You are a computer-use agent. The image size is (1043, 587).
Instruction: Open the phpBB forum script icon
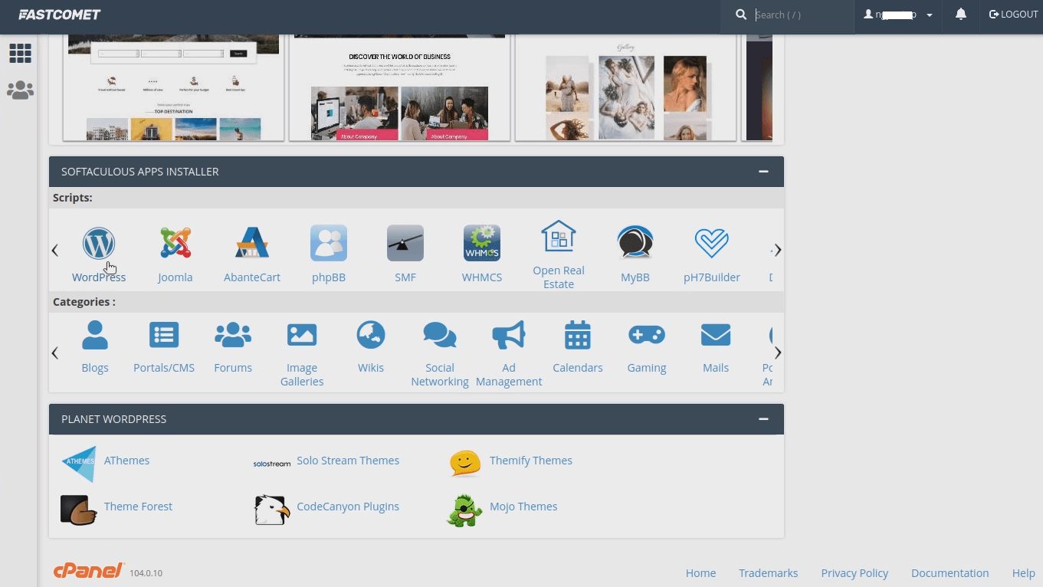[x=329, y=244]
